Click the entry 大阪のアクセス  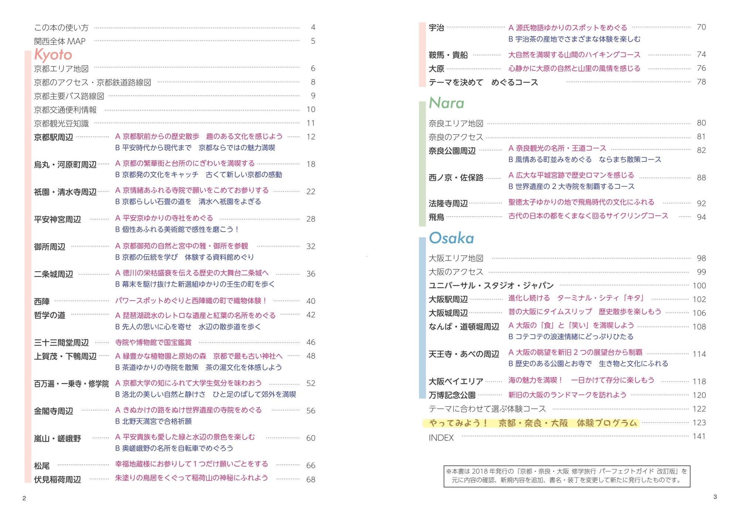coord(456,272)
